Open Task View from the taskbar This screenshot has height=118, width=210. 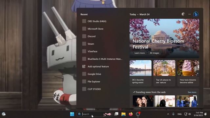point(116,114)
